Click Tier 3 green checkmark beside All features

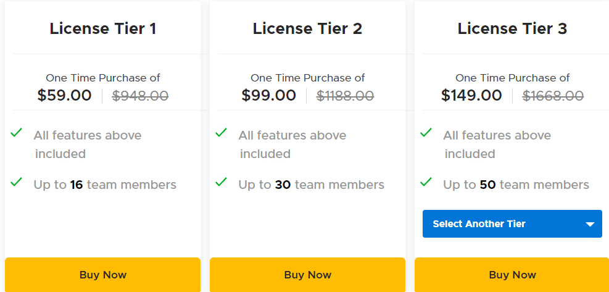point(426,133)
